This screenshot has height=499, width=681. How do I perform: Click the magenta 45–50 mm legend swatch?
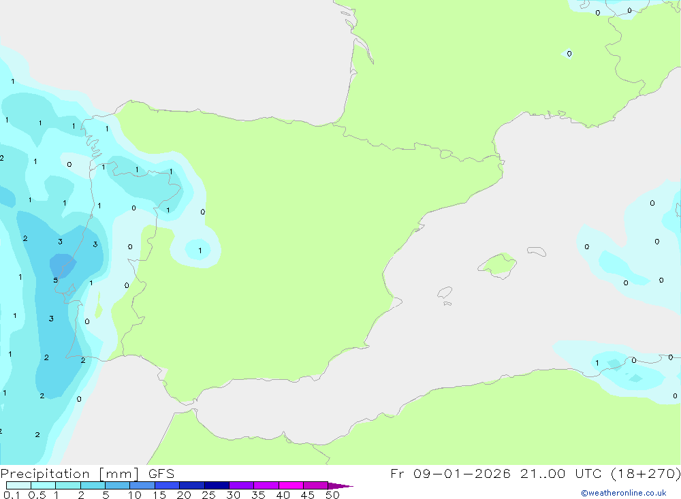315,485
